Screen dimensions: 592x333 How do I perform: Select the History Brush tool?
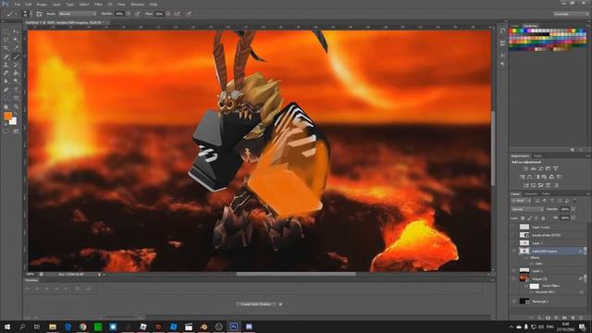tap(16, 65)
